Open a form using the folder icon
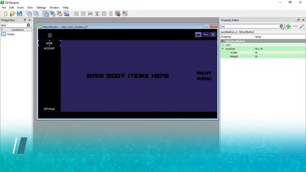This screenshot has width=306, height=172. (12, 14)
